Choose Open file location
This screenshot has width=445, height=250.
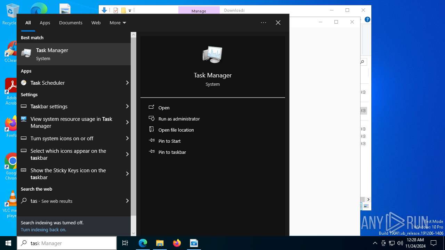click(x=176, y=130)
